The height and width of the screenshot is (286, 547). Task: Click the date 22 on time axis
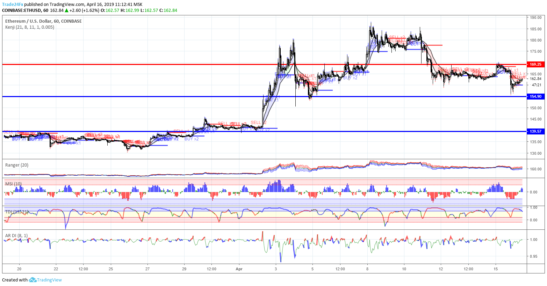pyautogui.click(x=56, y=269)
